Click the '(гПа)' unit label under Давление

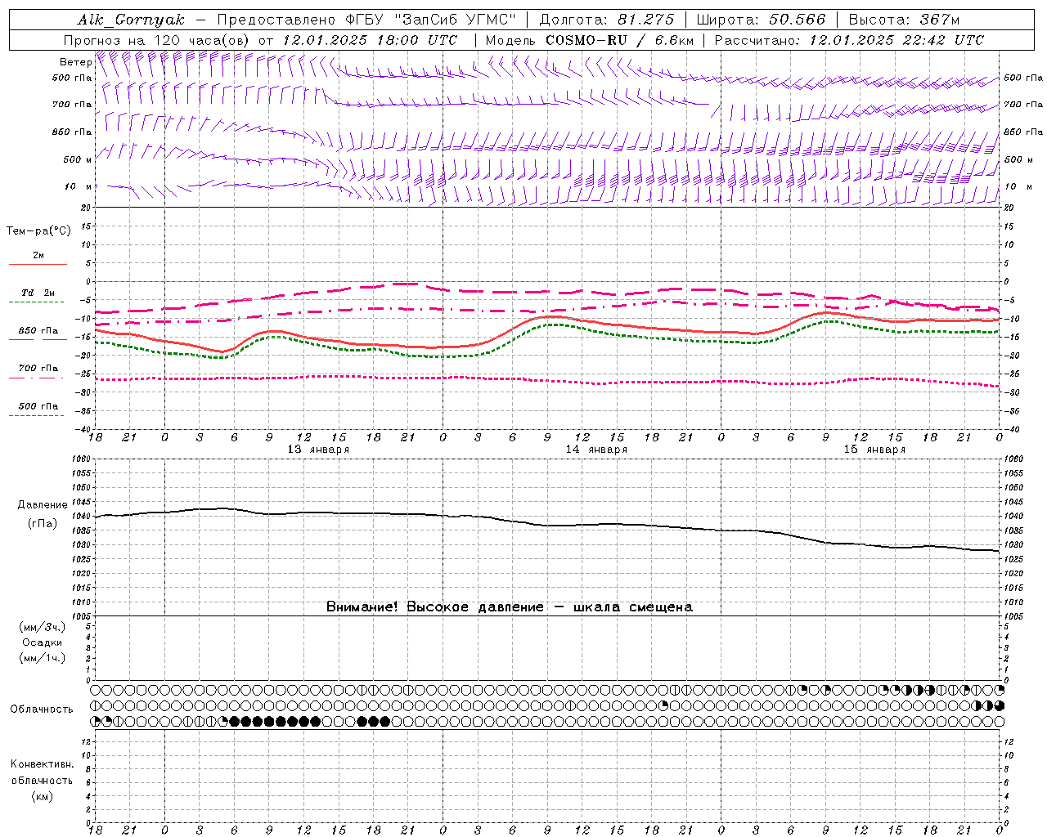click(x=43, y=524)
